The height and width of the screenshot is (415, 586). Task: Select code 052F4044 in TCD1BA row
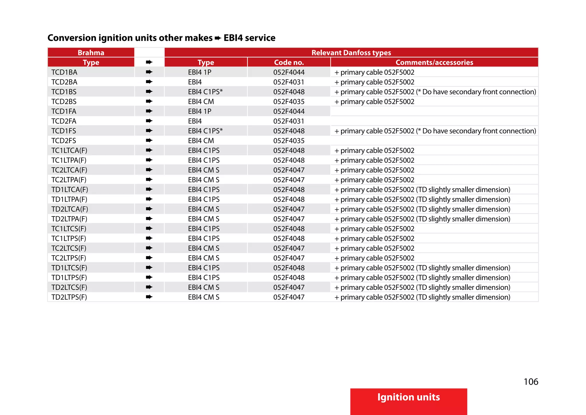pyautogui.click(x=289, y=72)
